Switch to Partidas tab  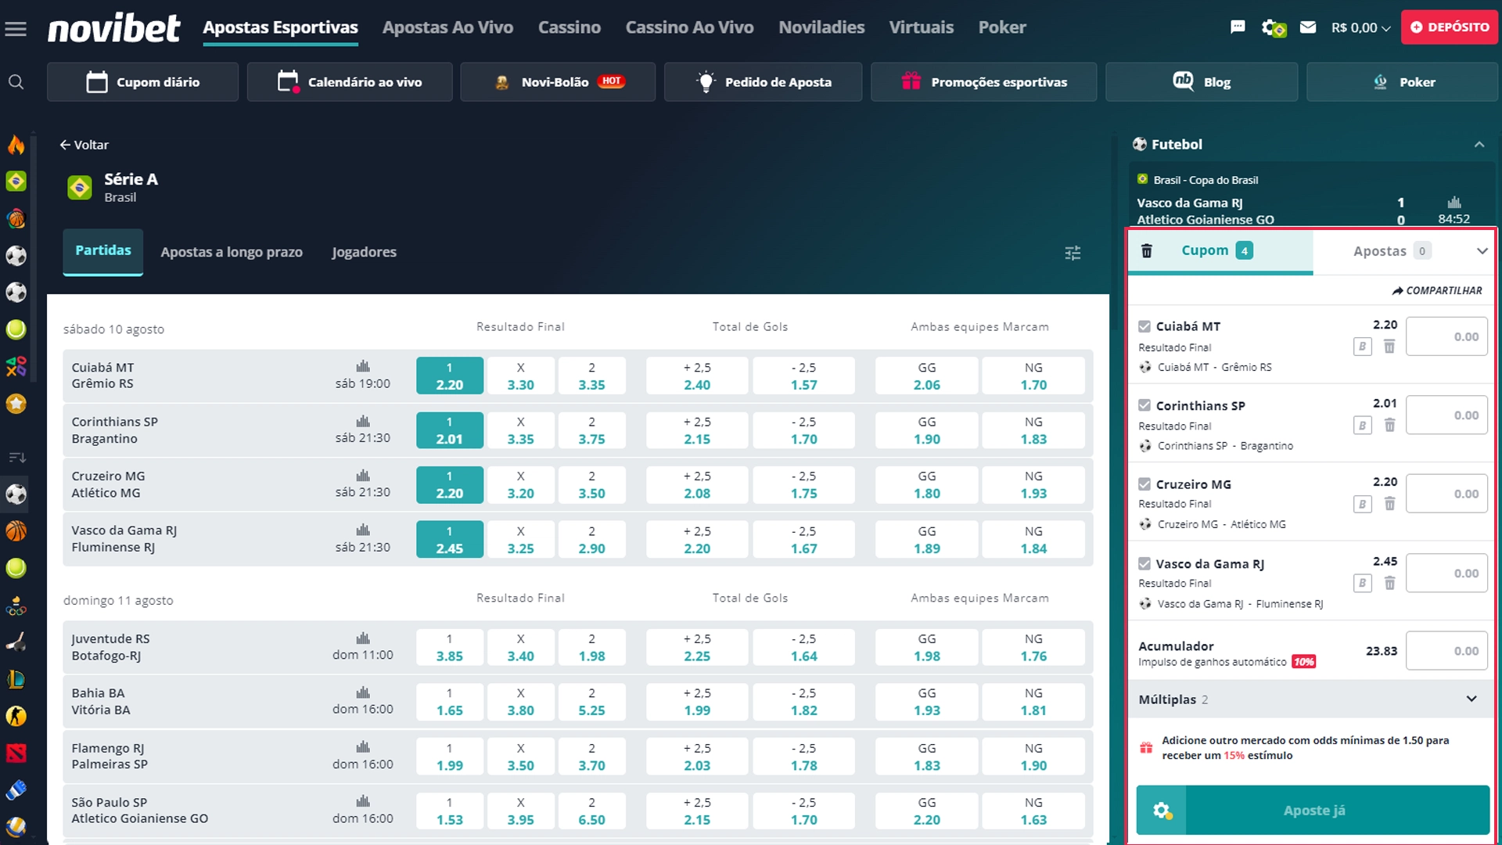pyautogui.click(x=103, y=251)
